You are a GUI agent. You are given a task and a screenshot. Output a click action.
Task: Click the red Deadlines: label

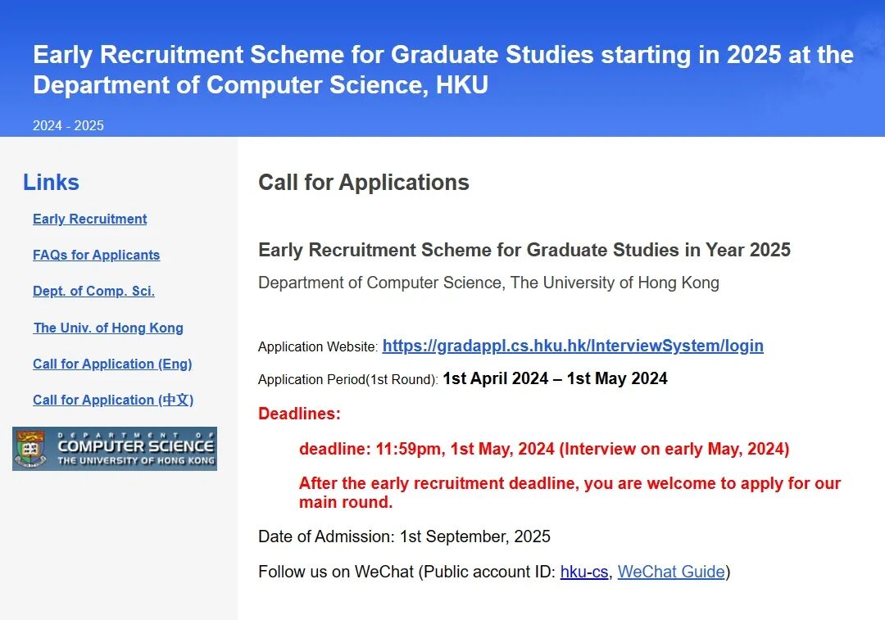[299, 414]
